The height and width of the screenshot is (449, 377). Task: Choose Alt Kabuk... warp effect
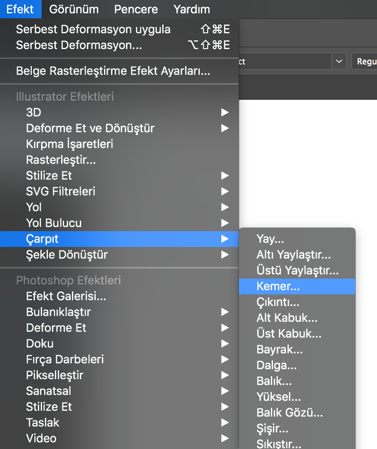(x=297, y=318)
